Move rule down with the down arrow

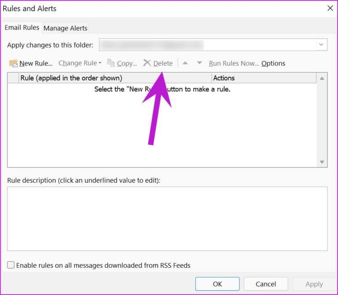pos(199,63)
